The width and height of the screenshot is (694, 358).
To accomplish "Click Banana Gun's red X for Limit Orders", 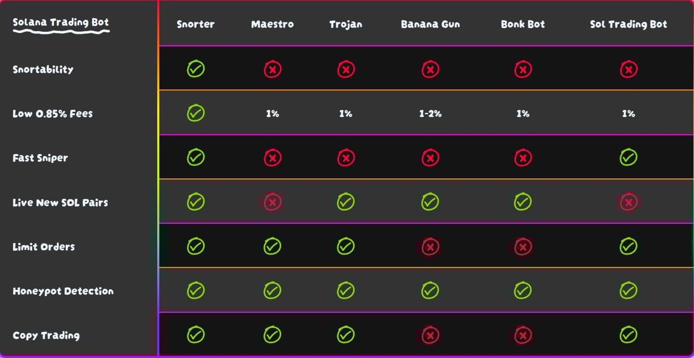I will coord(430,247).
